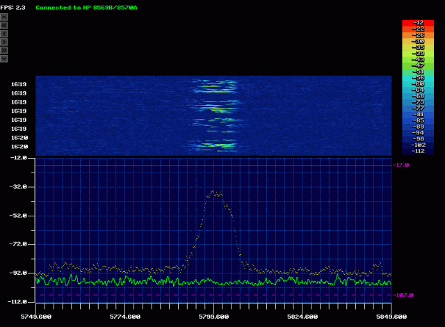Click the 5824.600 frequency axis label
This screenshot has width=445, height=327.
click(x=302, y=317)
